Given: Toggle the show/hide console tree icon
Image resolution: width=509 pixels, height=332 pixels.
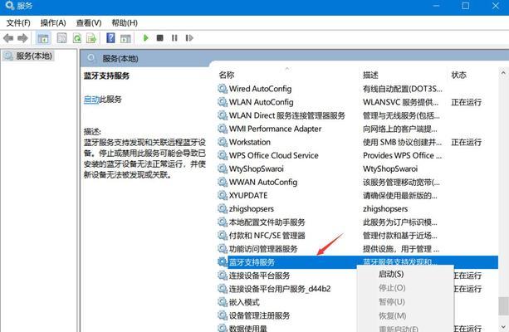Looking at the screenshot, I should coord(43,38).
